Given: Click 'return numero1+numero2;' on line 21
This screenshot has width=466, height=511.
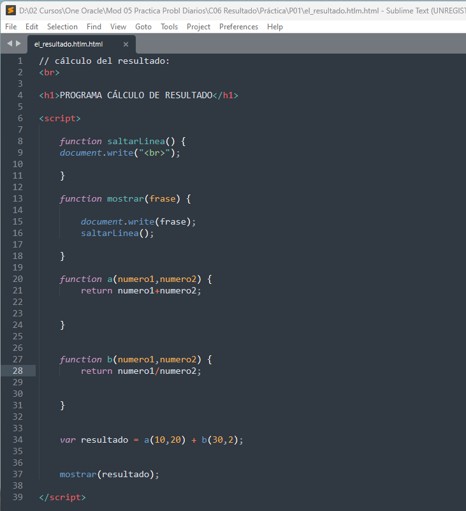Looking at the screenshot, I should [x=141, y=291].
